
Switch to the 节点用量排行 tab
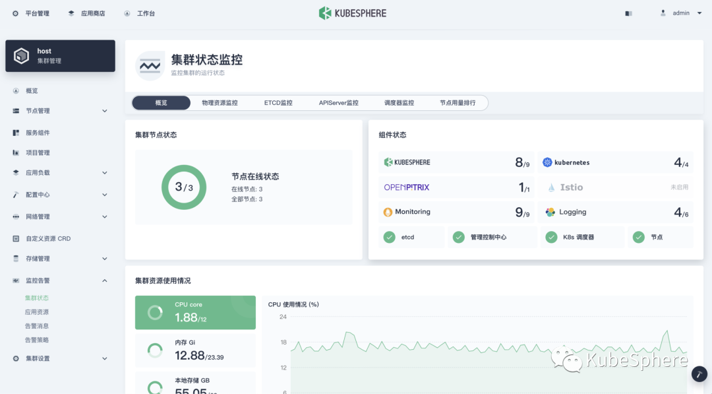(x=458, y=103)
